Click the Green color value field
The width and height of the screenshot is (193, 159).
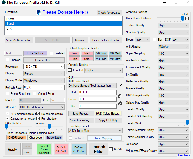[98, 99]
